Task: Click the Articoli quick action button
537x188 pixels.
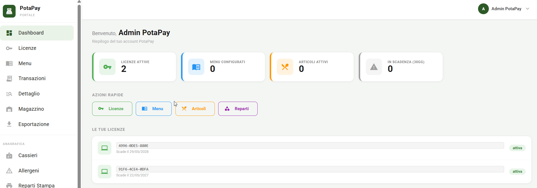Action: point(195,109)
